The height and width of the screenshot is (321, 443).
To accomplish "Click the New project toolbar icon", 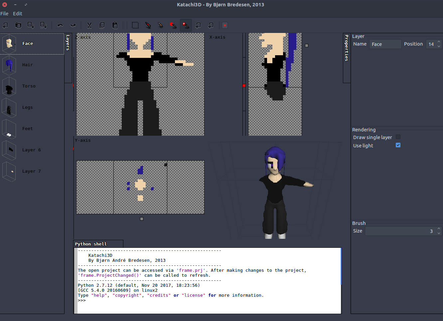I will (x=6, y=25).
